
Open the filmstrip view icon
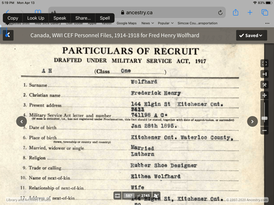point(117,196)
